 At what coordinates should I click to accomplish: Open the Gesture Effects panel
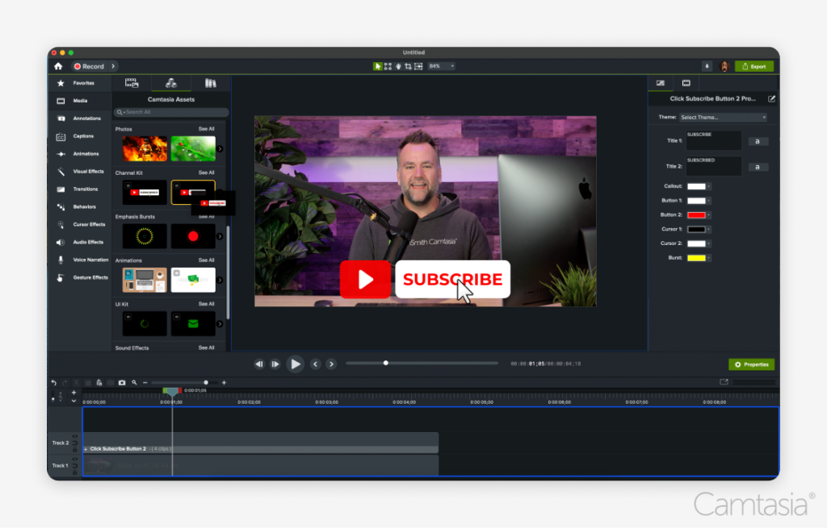pyautogui.click(x=78, y=277)
